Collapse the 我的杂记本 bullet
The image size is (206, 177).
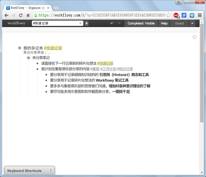coord(20,48)
